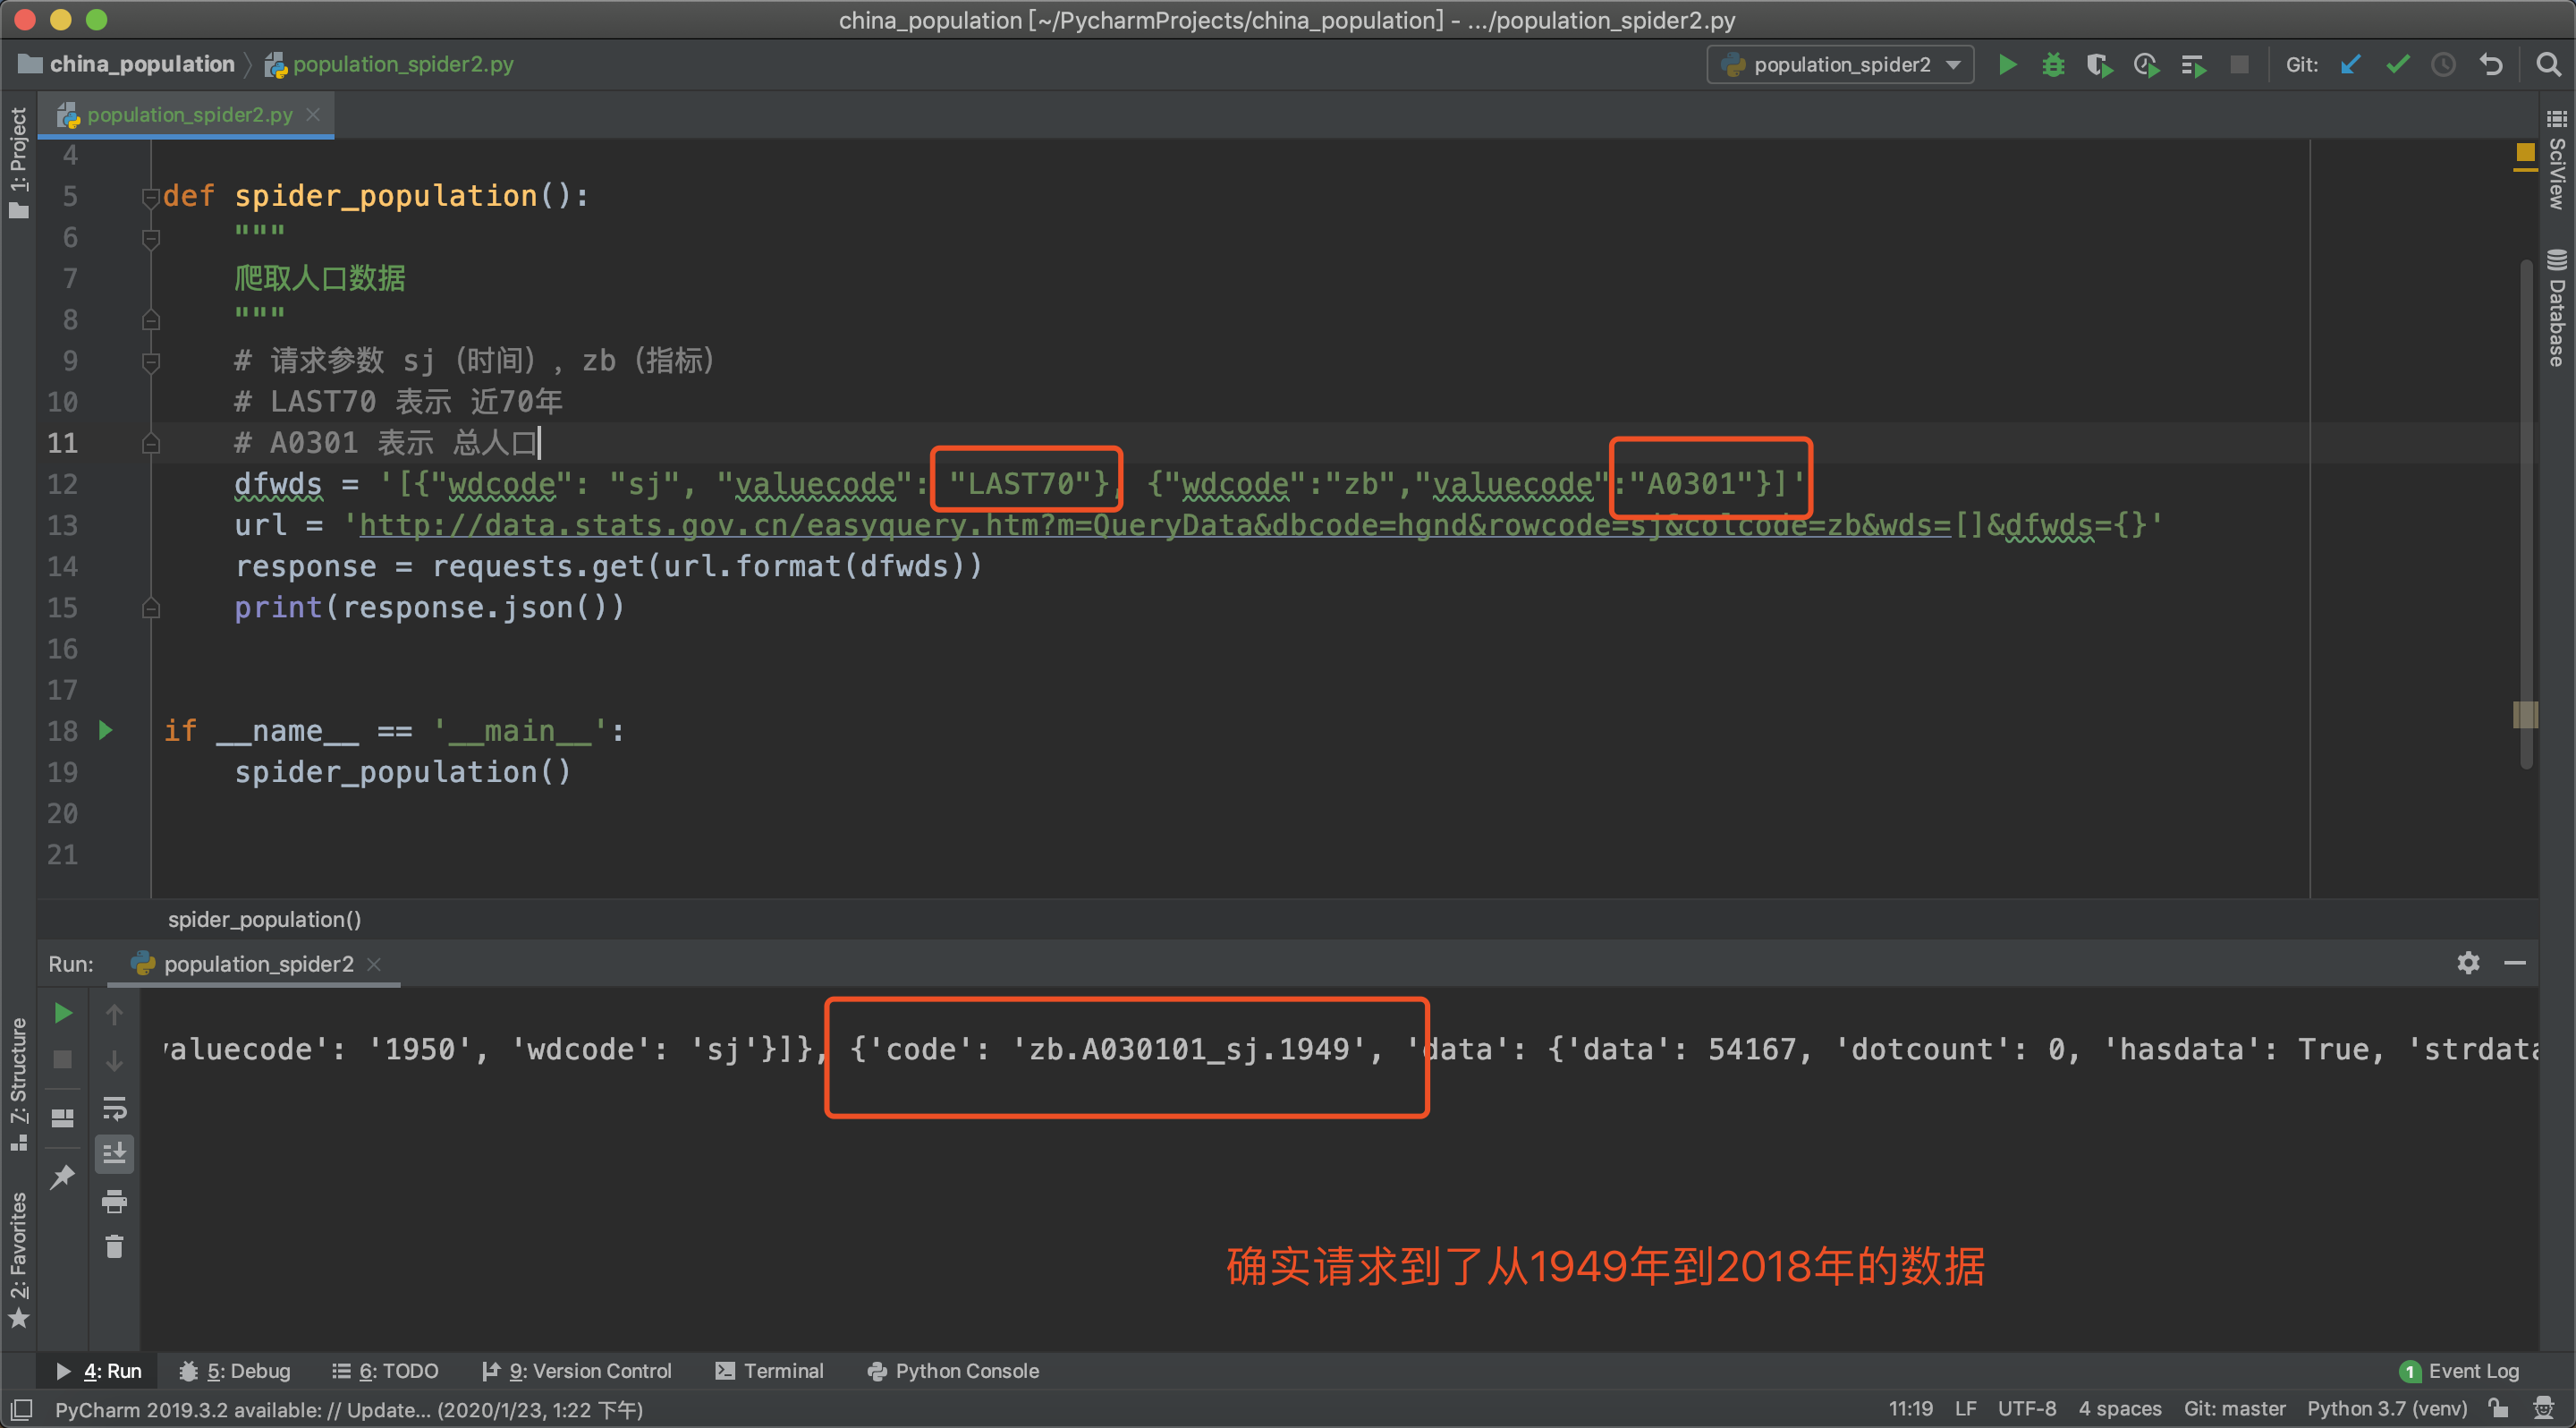Open Run panel settings gear
This screenshot has height=1428, width=2576.
tap(2468, 963)
